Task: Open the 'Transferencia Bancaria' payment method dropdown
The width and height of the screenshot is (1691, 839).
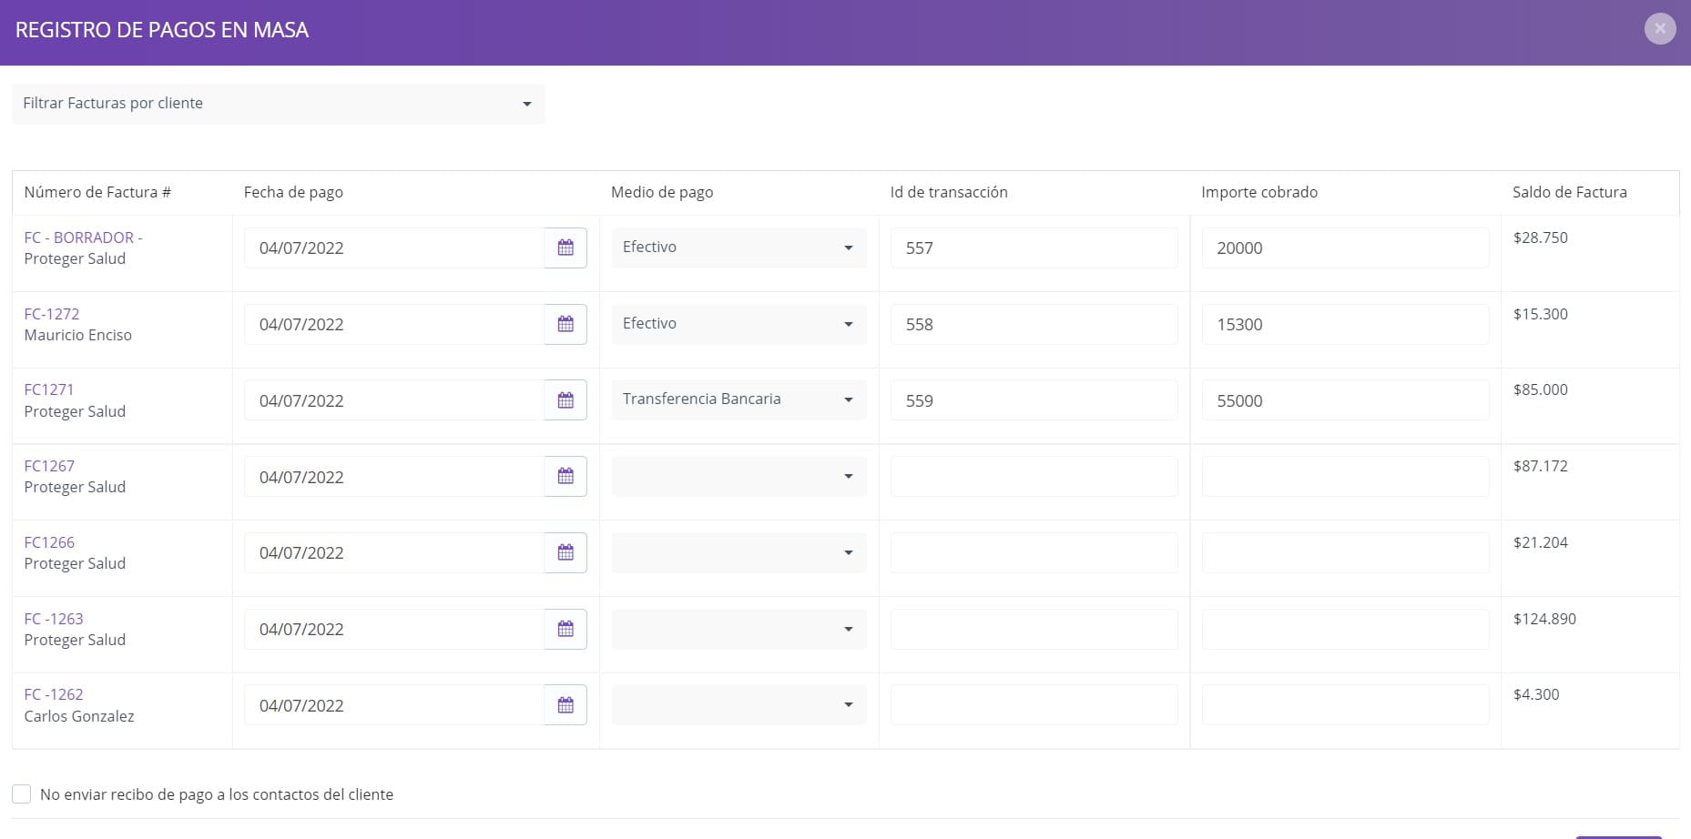Action: tap(739, 399)
